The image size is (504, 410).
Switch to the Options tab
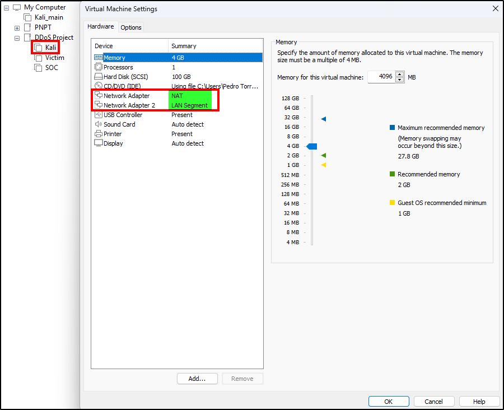[x=131, y=27]
